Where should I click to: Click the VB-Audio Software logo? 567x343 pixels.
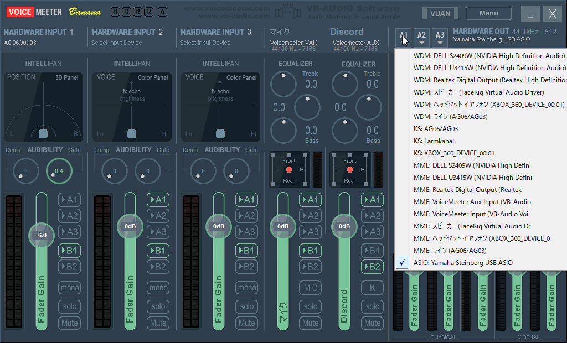click(338, 12)
